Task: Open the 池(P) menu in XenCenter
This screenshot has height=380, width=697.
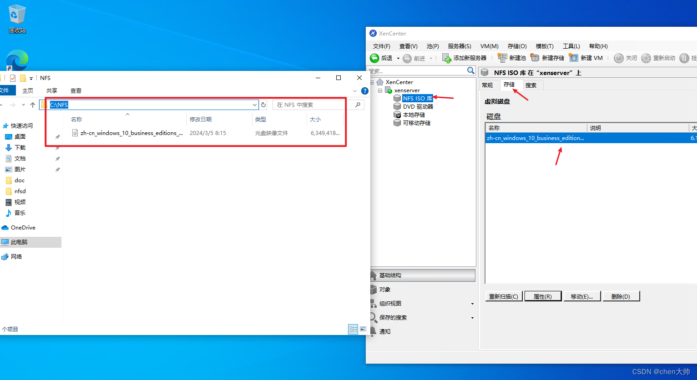Action: pyautogui.click(x=433, y=46)
